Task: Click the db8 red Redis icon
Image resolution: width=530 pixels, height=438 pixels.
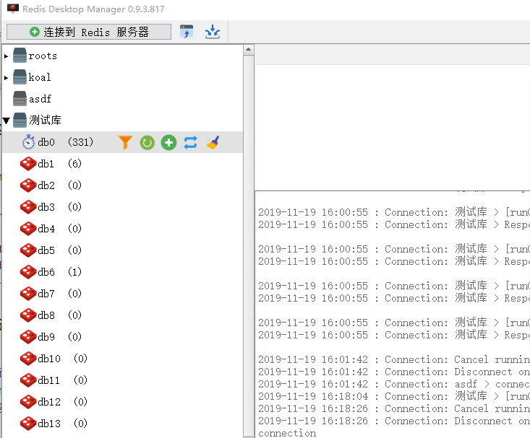Action: [28, 315]
